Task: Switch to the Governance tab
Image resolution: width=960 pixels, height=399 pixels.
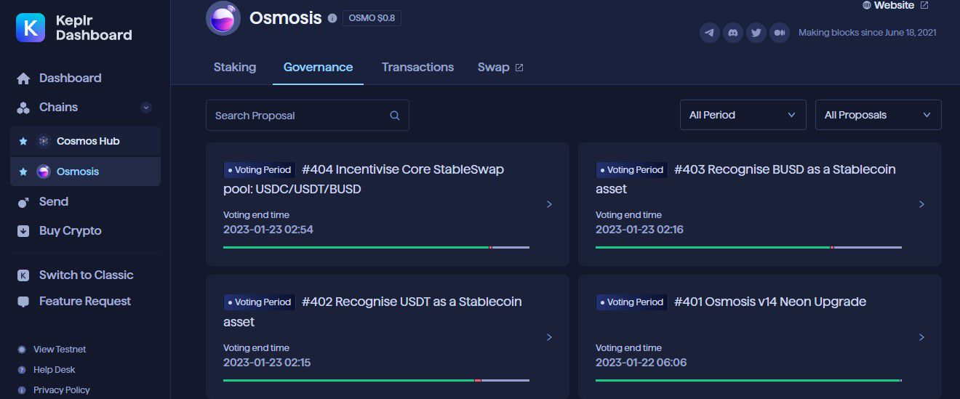Action: click(x=318, y=67)
